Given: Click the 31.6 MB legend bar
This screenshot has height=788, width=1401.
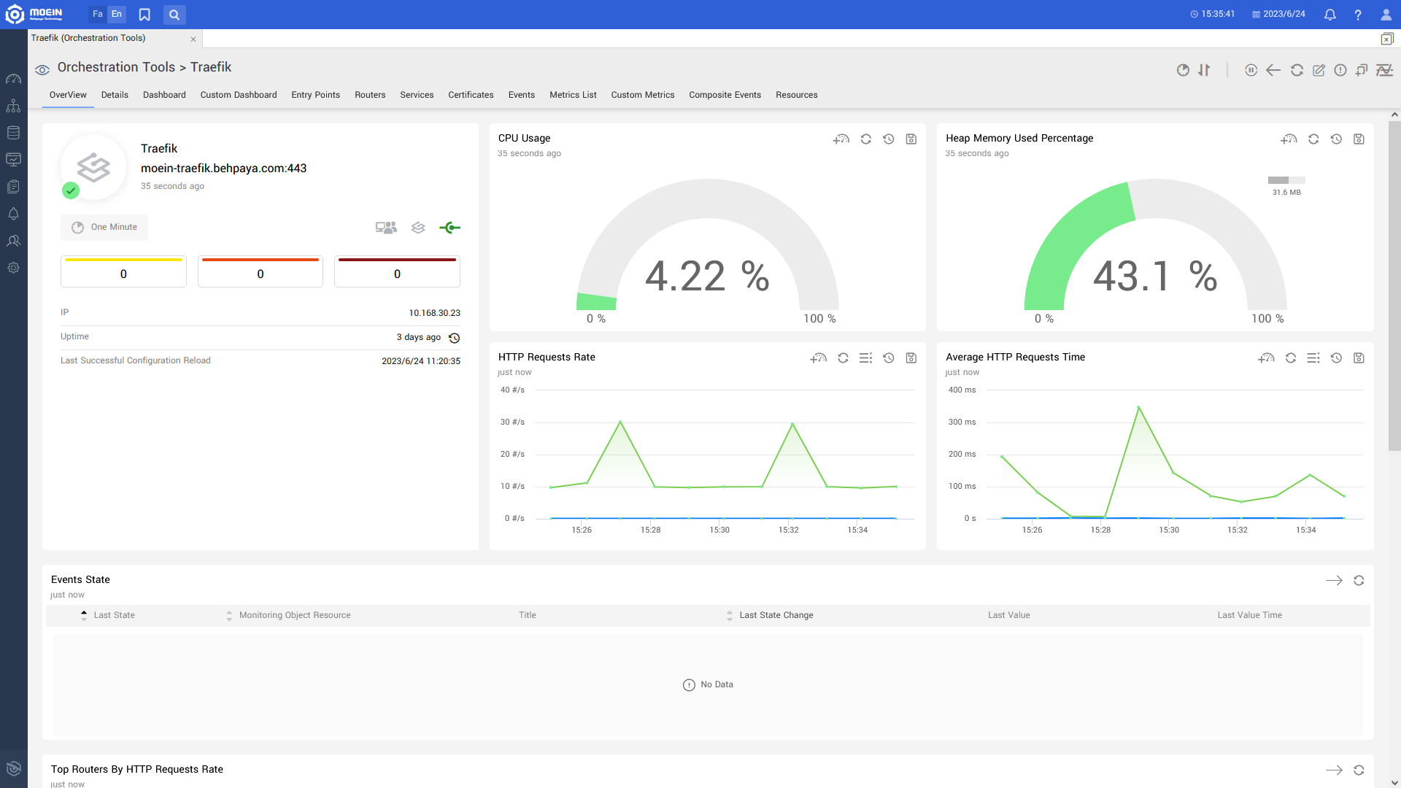Looking at the screenshot, I should pos(1286,180).
